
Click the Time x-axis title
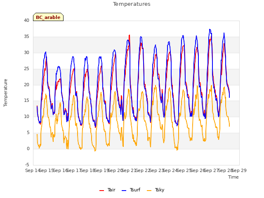click(x=233, y=177)
